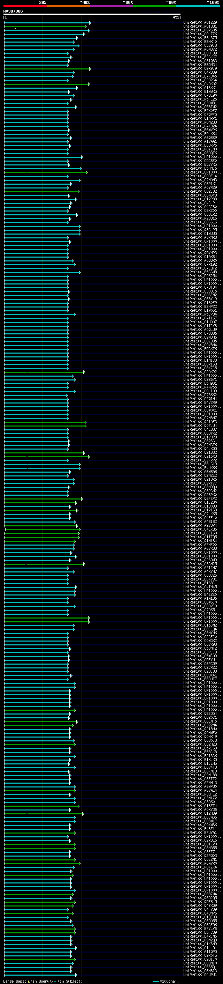Select the UniRef100_Q6FEP2 label
The height and width of the screenshot is (984, 223).
click(200, 499)
